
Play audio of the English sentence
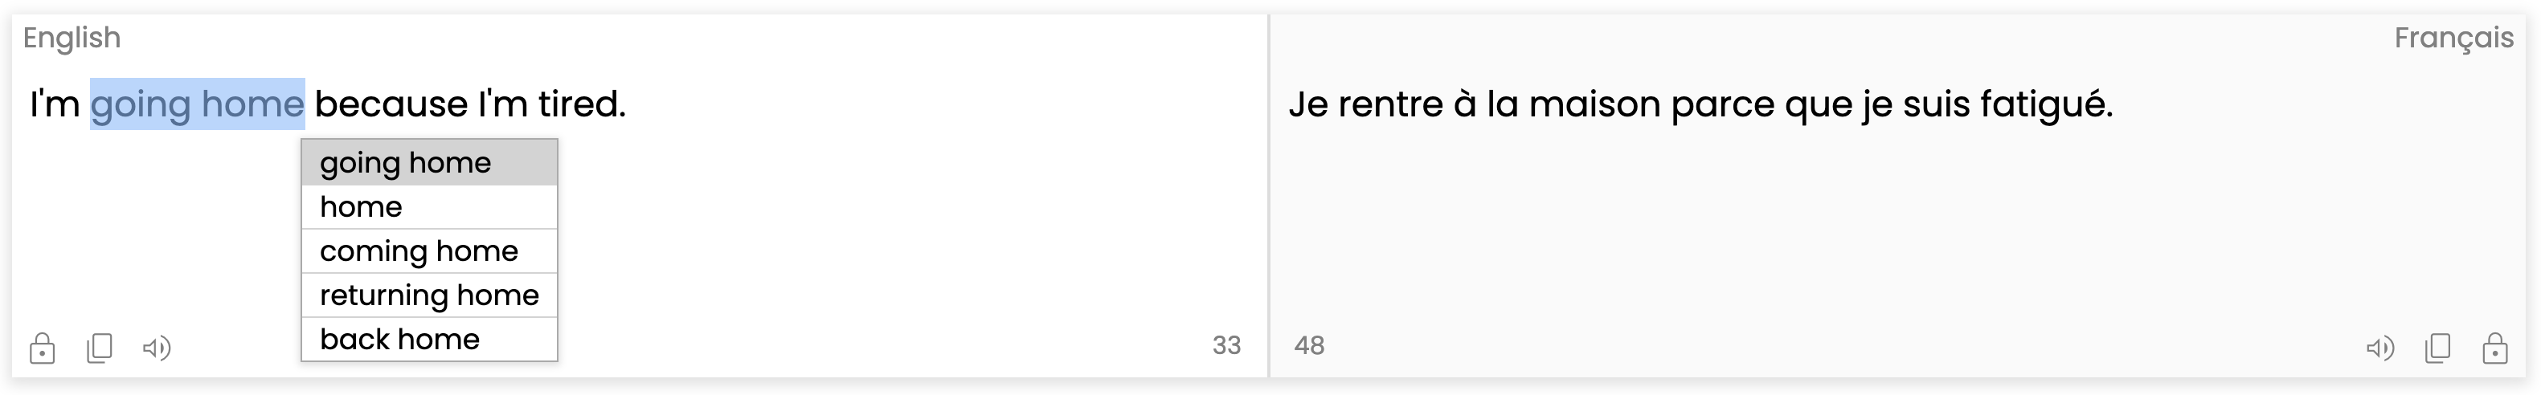157,348
